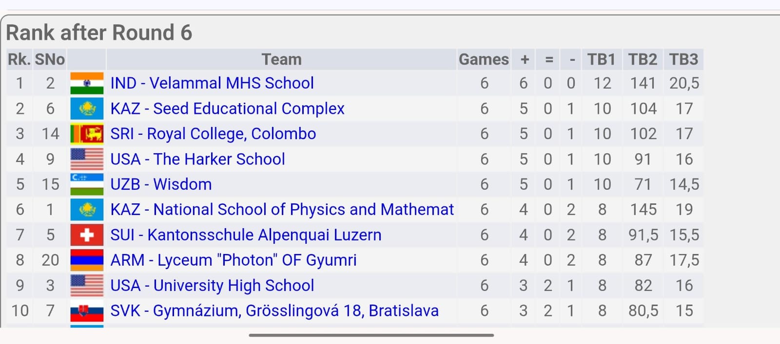Viewport: 780px width, 344px height.
Task: Open SUI - Kantonsschule Alpenquai Luzern link
Action: [246, 235]
